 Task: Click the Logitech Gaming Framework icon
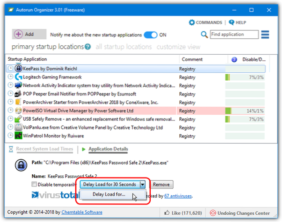tap(18, 77)
